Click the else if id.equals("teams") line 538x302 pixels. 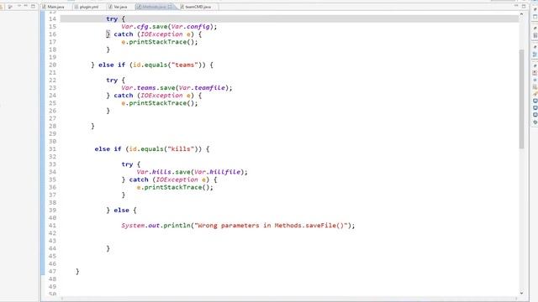[152, 65]
